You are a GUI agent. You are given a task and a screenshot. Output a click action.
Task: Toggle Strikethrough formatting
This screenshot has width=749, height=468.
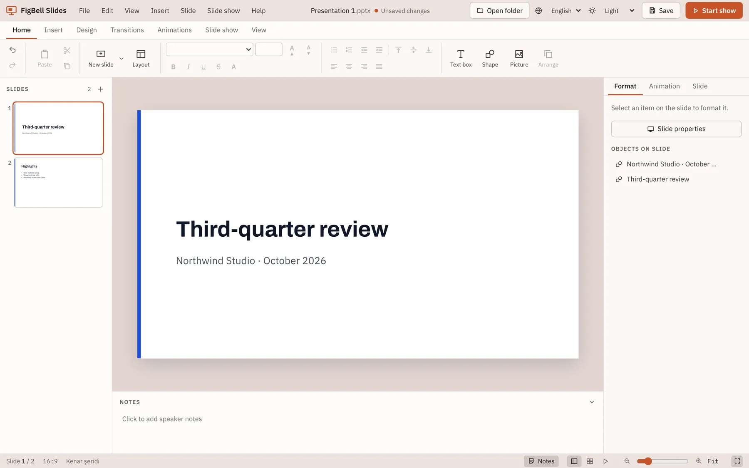(218, 67)
